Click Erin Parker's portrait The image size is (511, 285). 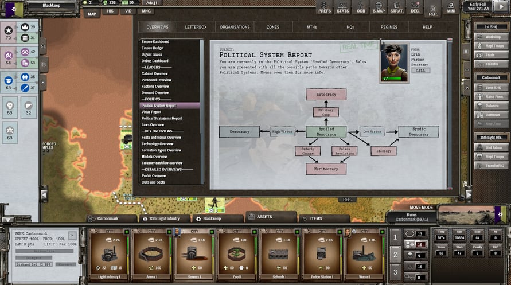[x=395, y=63]
